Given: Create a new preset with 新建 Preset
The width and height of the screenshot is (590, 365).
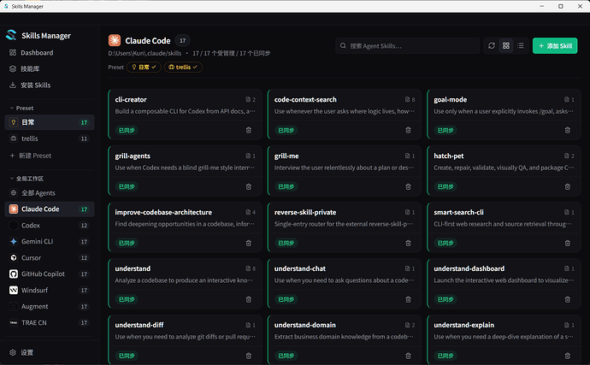Looking at the screenshot, I should point(50,156).
